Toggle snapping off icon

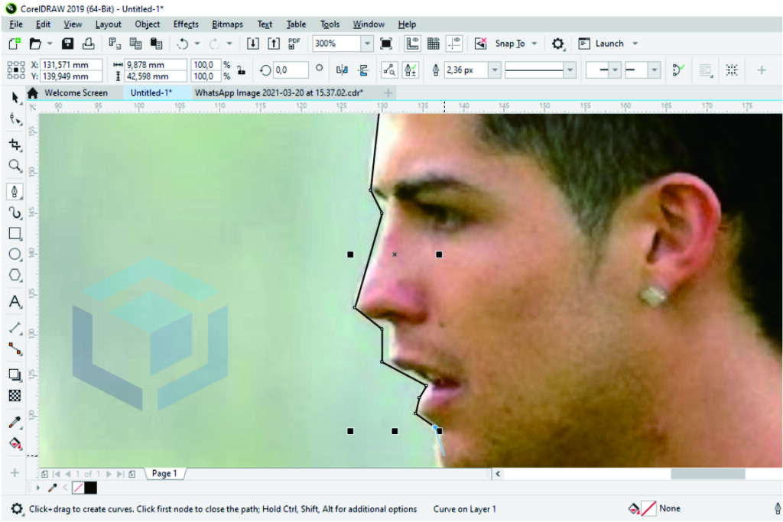pos(480,44)
